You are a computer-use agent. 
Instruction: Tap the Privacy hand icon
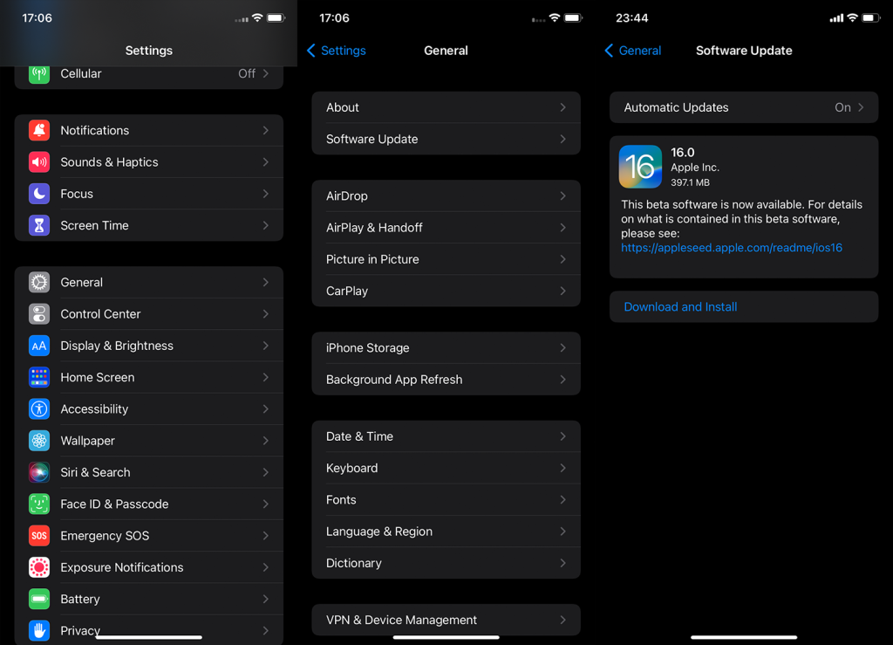pyautogui.click(x=38, y=631)
